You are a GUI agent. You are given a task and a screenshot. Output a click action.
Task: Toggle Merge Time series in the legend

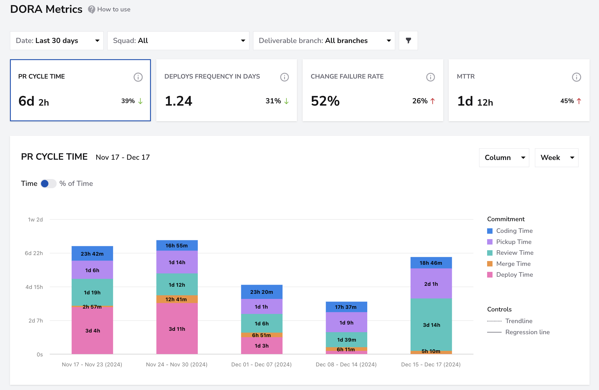click(x=509, y=264)
